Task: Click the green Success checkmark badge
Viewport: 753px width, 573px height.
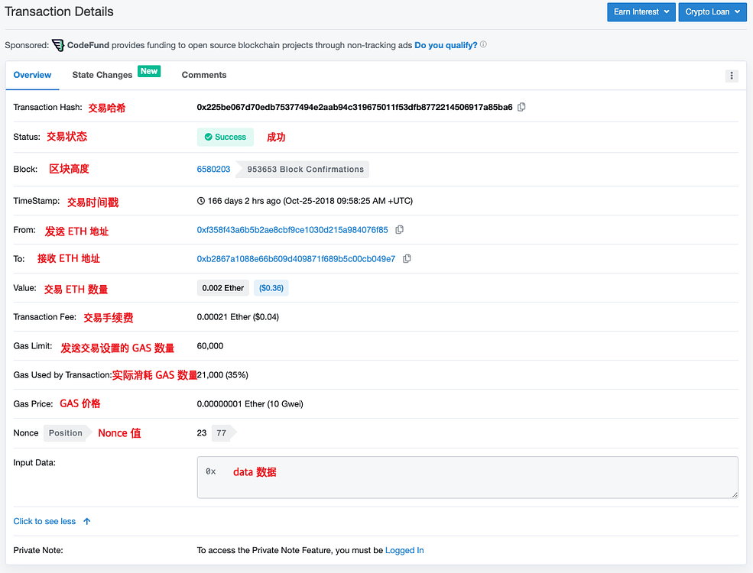Action: (225, 137)
